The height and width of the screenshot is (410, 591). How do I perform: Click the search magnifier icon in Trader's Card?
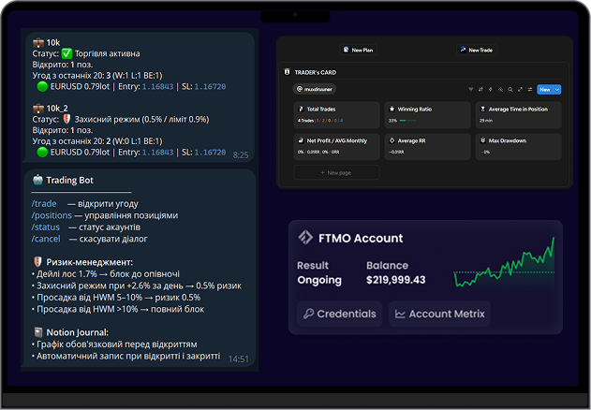[x=510, y=89]
